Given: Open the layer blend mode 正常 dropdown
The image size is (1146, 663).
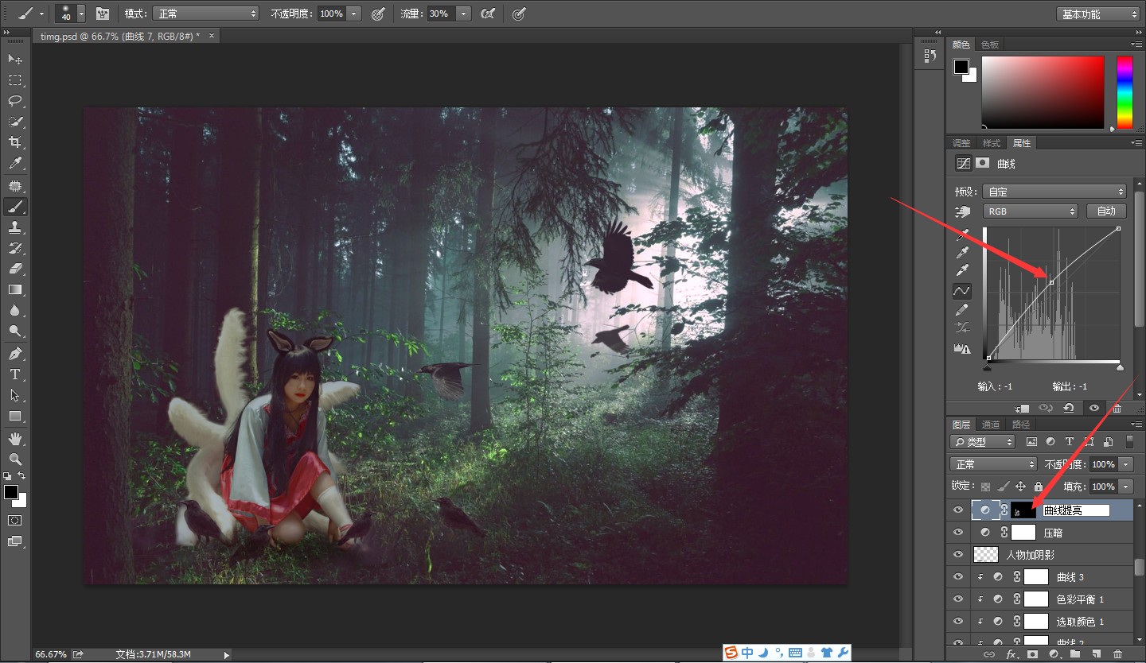Looking at the screenshot, I should pos(993,464).
